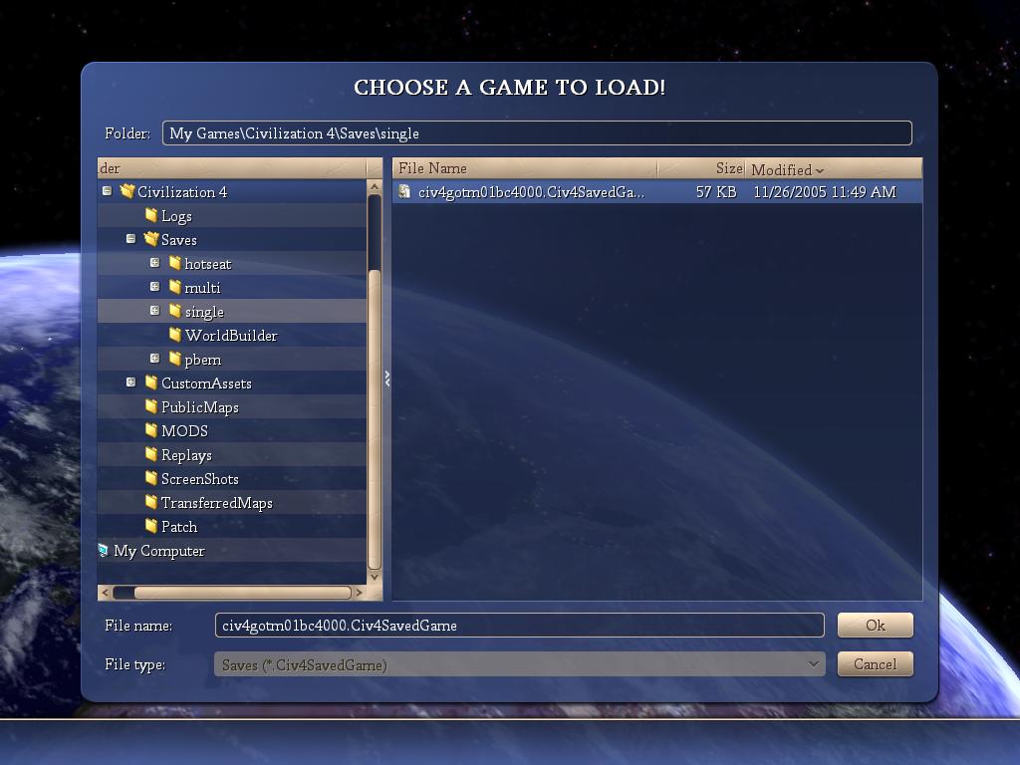Select the Replays folder label
This screenshot has width=1020, height=765.
click(186, 455)
